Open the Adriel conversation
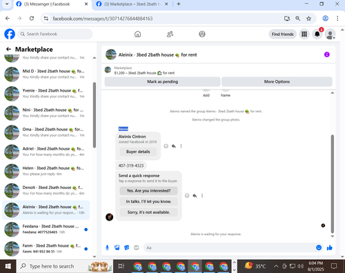 [46, 152]
